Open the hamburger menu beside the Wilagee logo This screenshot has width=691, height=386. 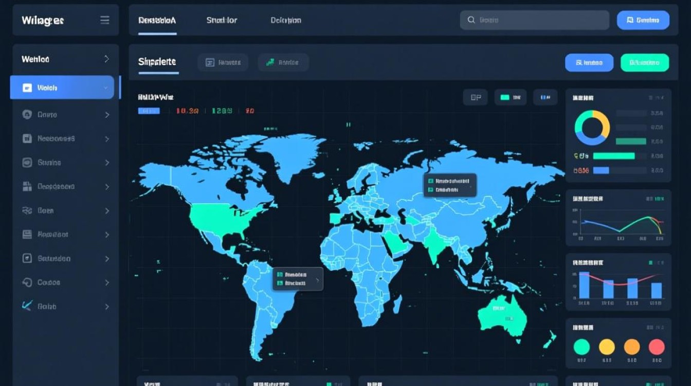tap(104, 20)
